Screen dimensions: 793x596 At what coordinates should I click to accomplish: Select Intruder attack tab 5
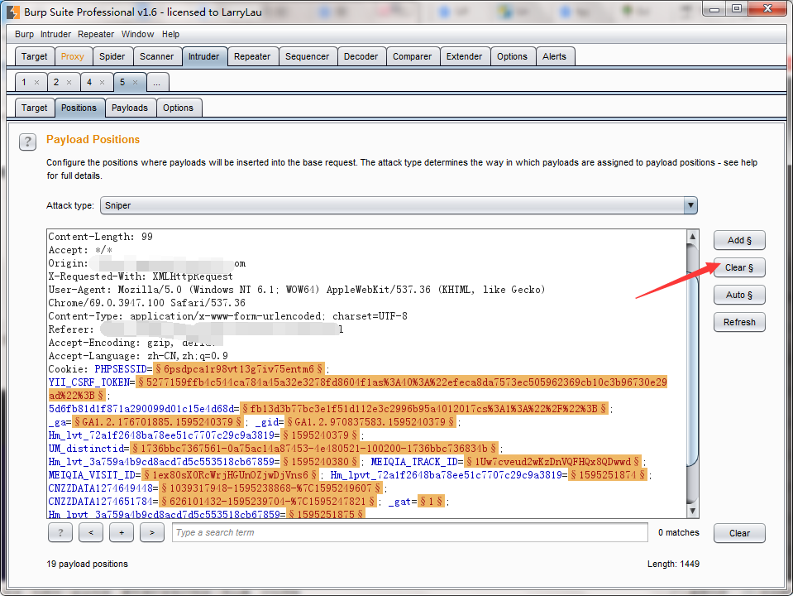click(x=122, y=82)
